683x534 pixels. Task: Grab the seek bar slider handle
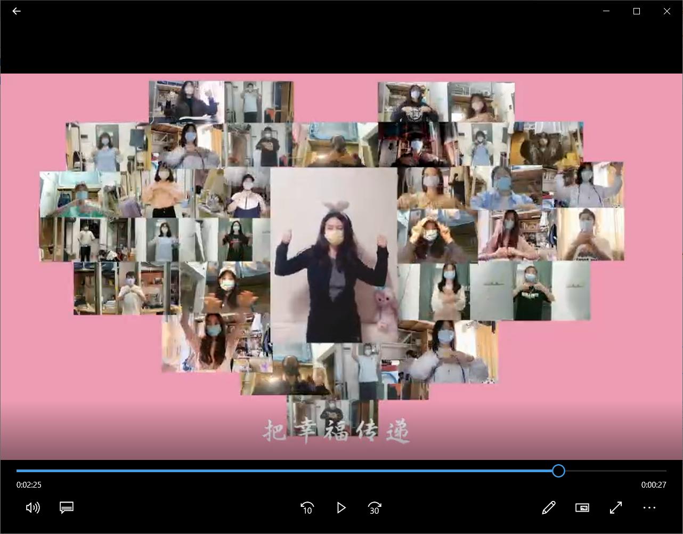pyautogui.click(x=558, y=471)
